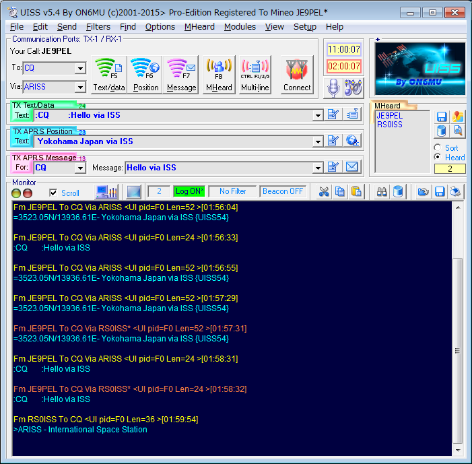This screenshot has width=472, height=464.
Task: Edit the TX APRS Position text
Action: [x=333, y=141]
